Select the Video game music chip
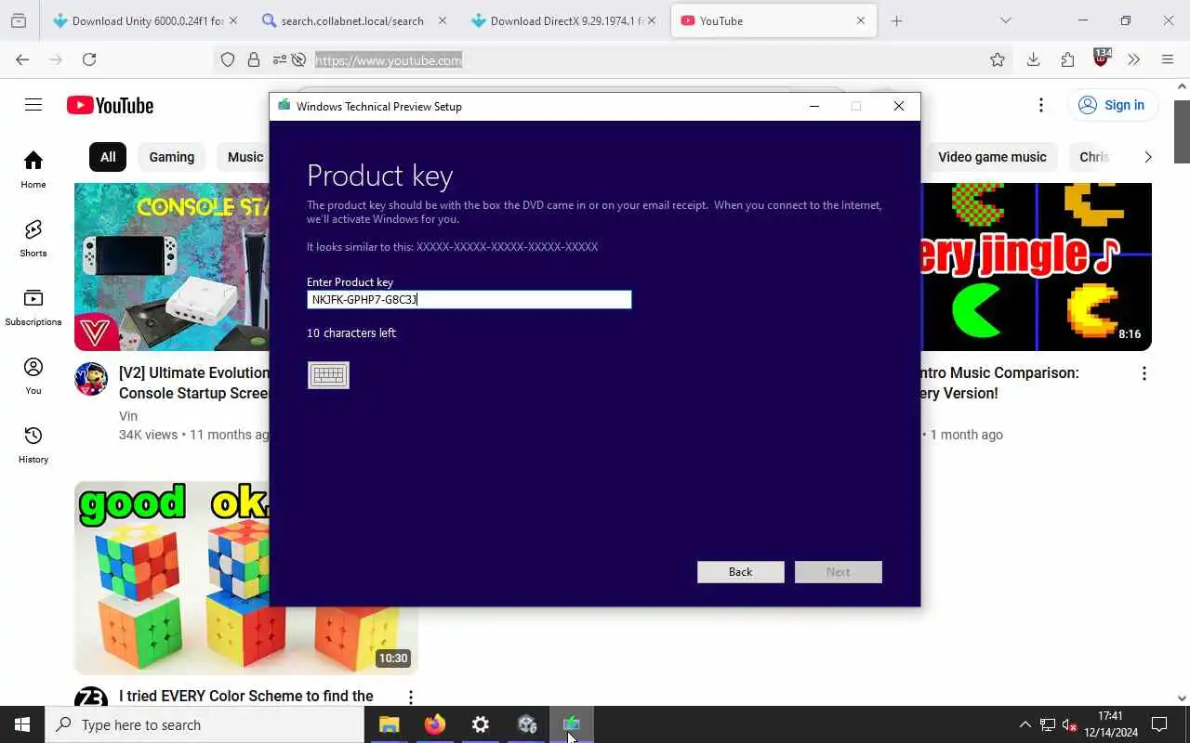Viewport: 1190px width, 743px height. pyautogui.click(x=992, y=157)
